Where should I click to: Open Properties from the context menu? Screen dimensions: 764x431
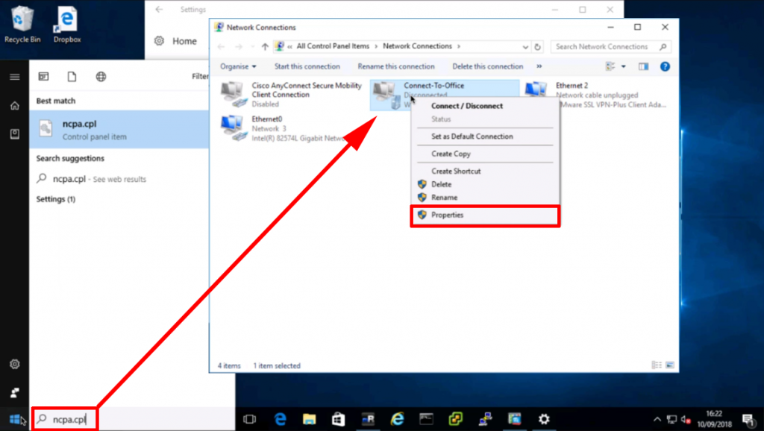click(448, 215)
